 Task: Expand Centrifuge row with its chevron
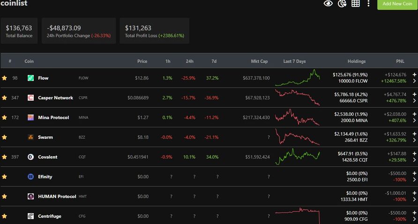point(414,219)
